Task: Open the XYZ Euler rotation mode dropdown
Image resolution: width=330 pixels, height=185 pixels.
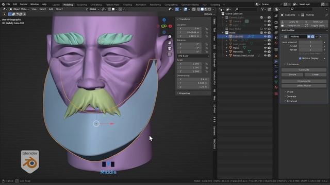Action: pyautogui.click(x=193, y=56)
